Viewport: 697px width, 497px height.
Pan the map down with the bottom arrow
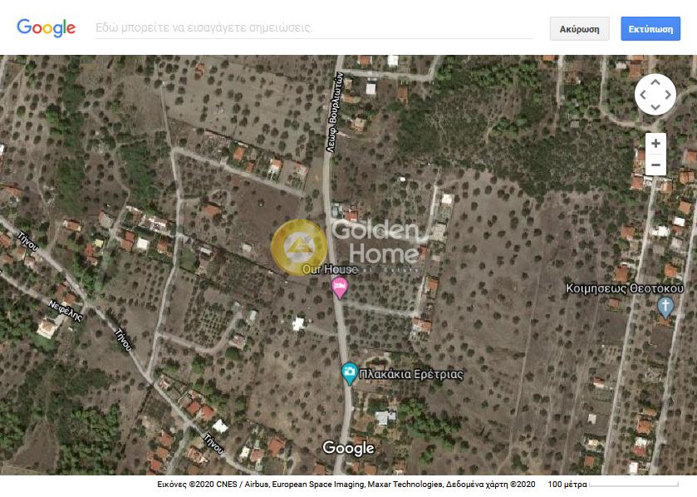coord(655,107)
